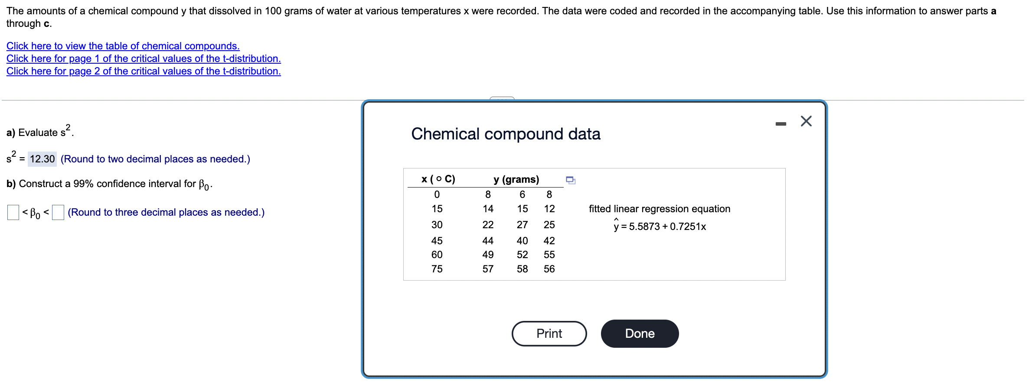This screenshot has height=385, width=1032.
Task: Click the Chemical compound data dialog title
Action: (x=506, y=134)
